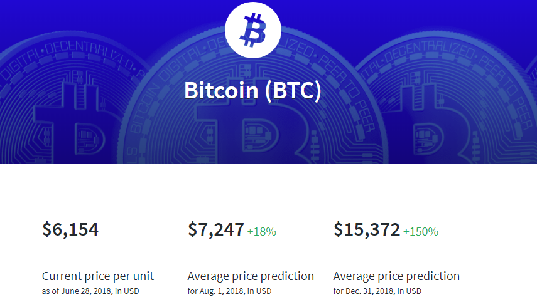Image resolution: width=537 pixels, height=307 pixels.
Task: Click Average price prediction label above Aug. 1 caption
Action: pyautogui.click(x=251, y=276)
